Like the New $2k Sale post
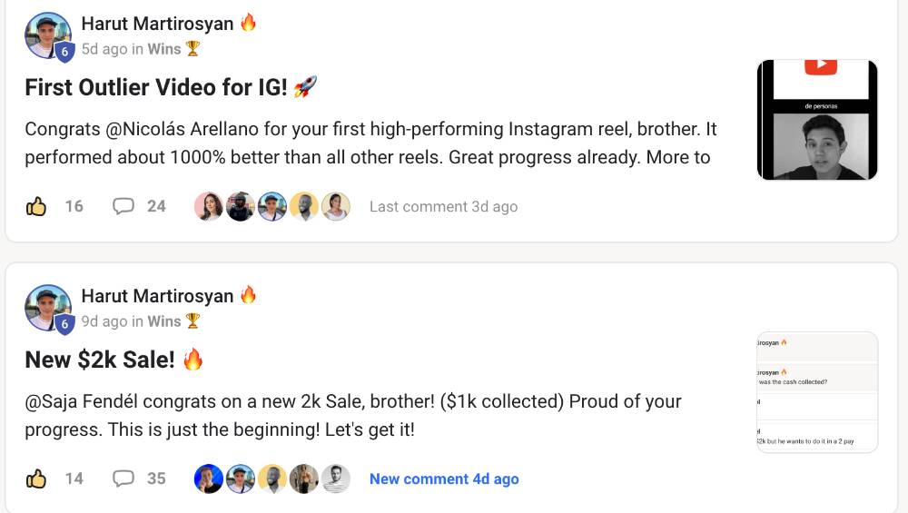Image resolution: width=908 pixels, height=513 pixels. [36, 478]
